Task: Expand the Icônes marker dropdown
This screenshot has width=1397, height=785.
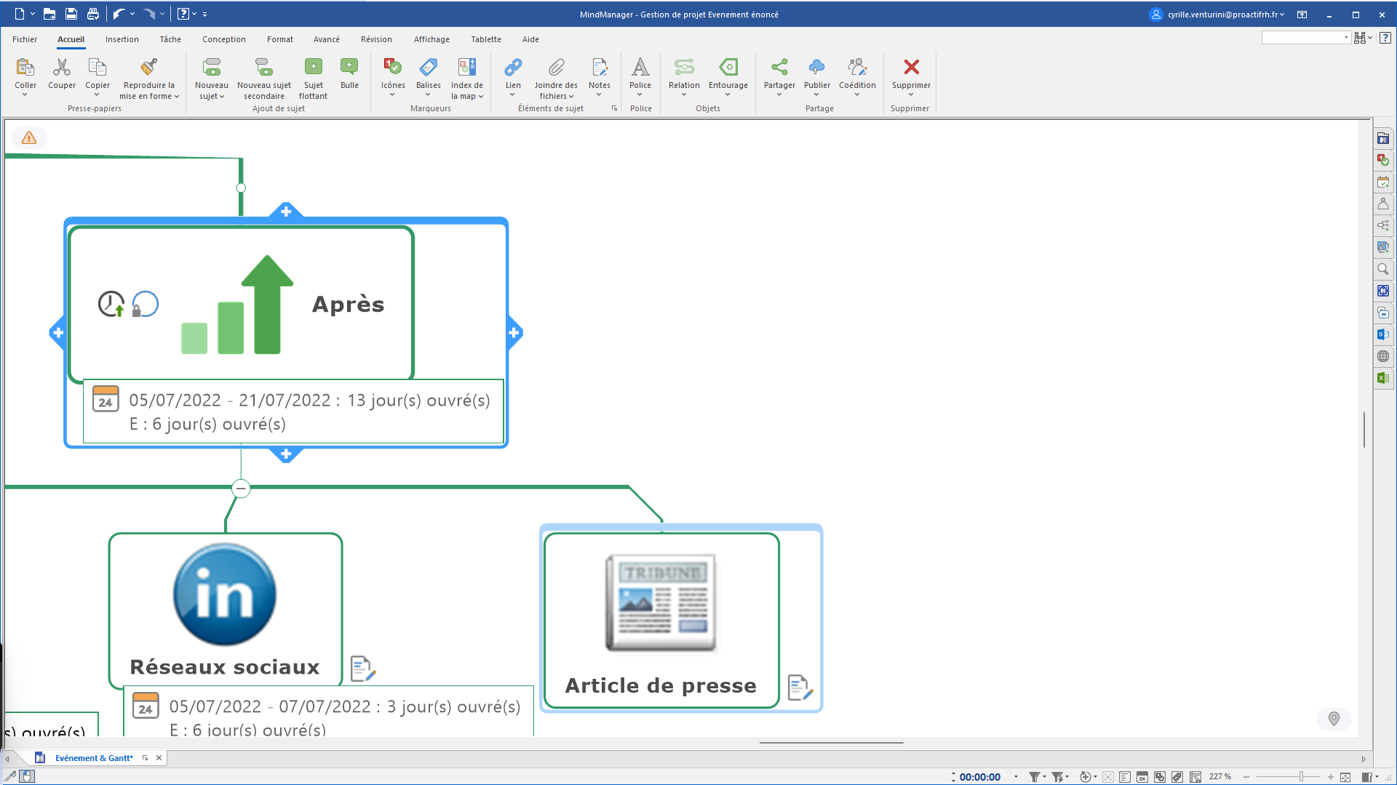Action: click(392, 95)
